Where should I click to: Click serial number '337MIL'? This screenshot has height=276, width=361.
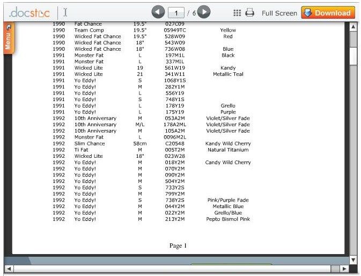point(175,62)
